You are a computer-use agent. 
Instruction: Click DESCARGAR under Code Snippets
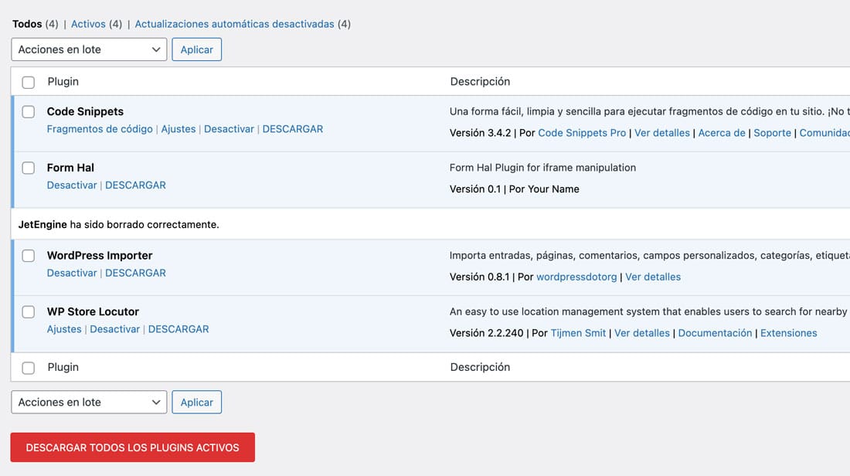tap(293, 129)
